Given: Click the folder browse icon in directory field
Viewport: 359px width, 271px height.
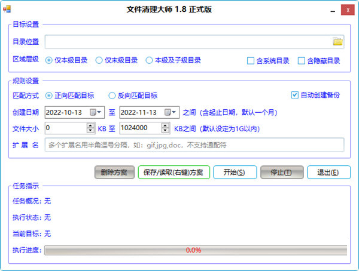Looking at the screenshot, I should point(337,42).
